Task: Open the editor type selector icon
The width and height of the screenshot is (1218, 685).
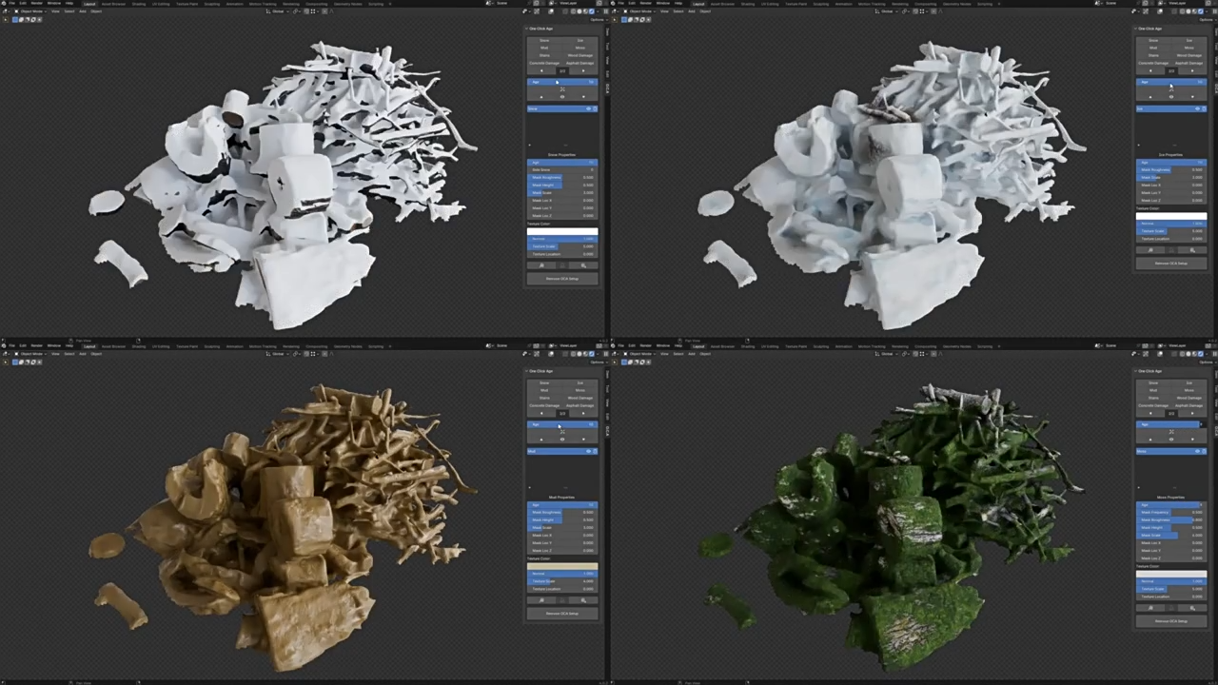Action: click(6, 11)
